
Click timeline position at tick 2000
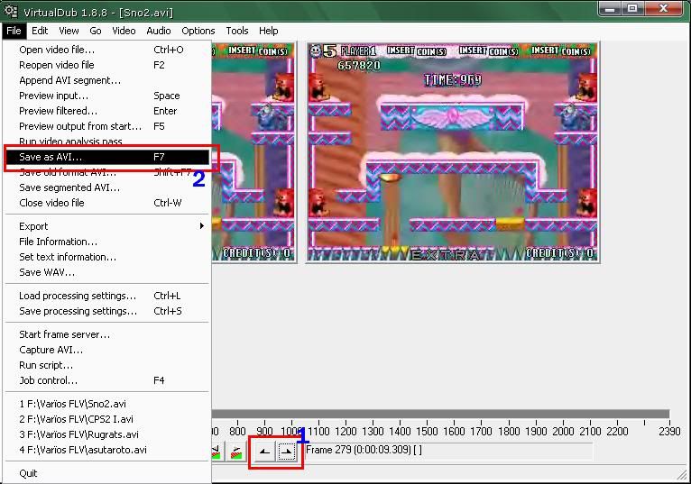pyautogui.click(x=563, y=431)
